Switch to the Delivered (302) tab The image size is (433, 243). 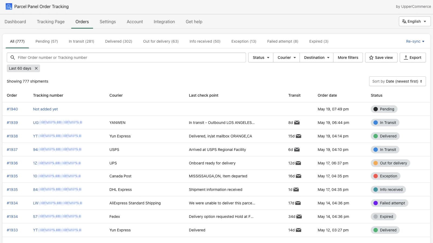coord(119,41)
